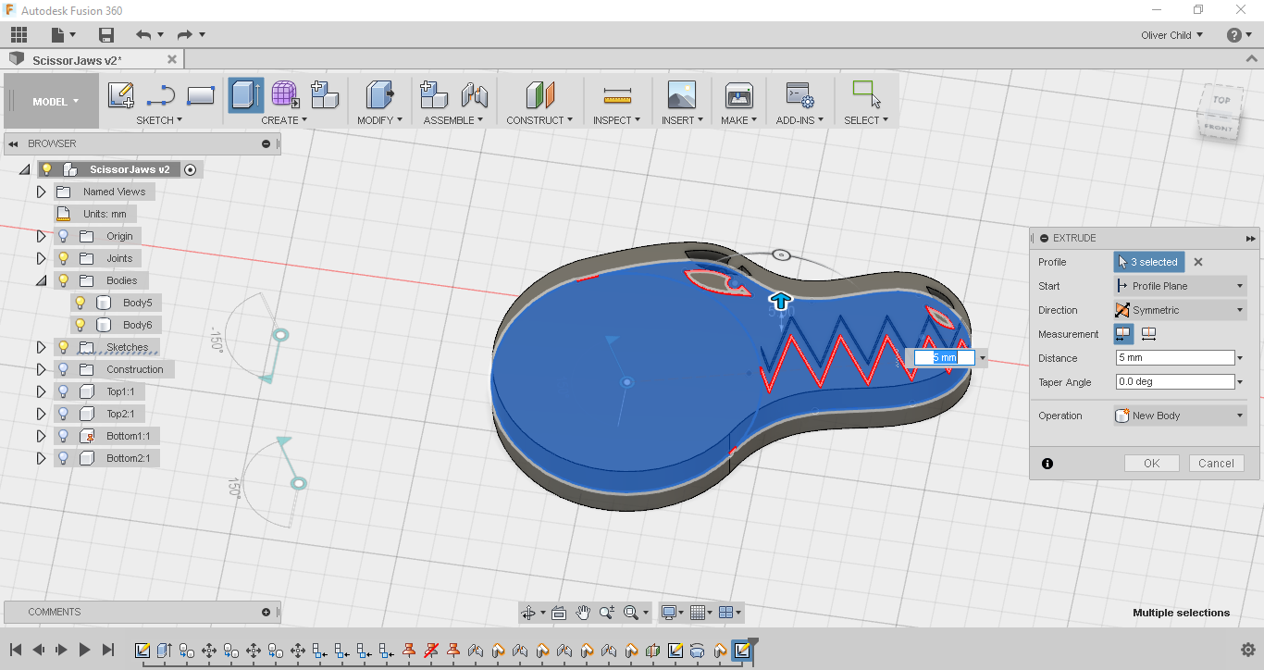Open the Operation dropdown showing New Body
Screen dimensions: 1264x670
[1181, 416]
